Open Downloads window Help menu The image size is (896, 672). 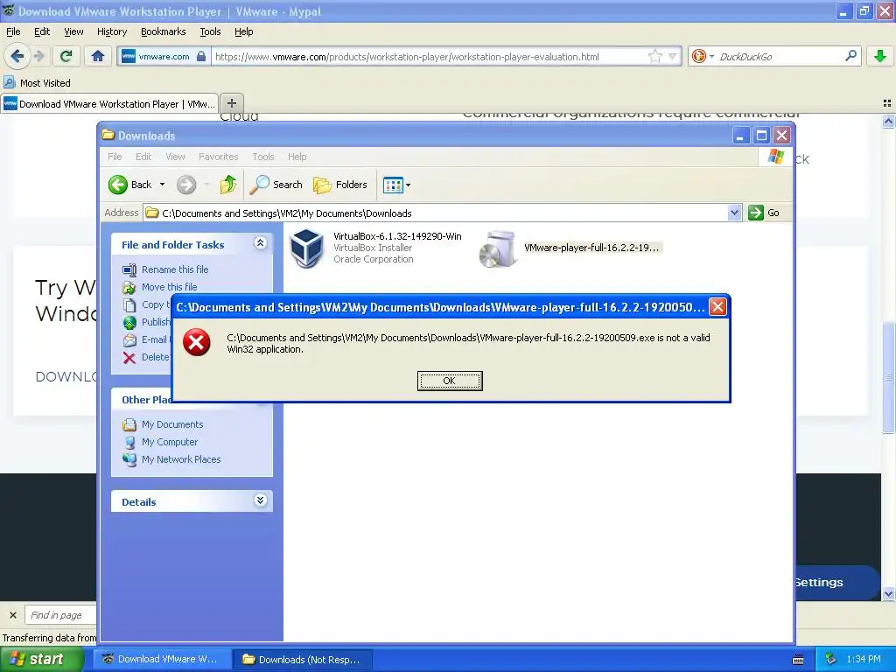[x=297, y=157]
